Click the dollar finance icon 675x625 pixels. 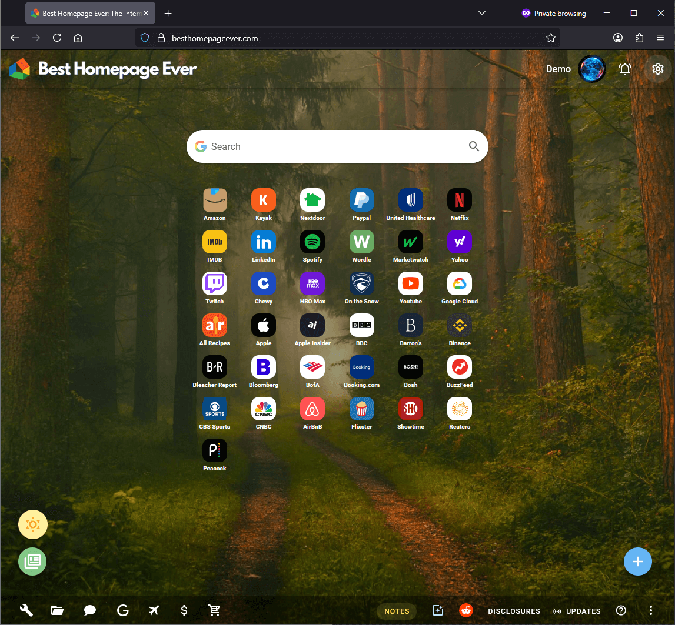pyautogui.click(x=184, y=610)
